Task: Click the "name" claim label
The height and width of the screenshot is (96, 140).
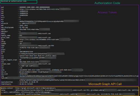Action: (x=3, y=46)
